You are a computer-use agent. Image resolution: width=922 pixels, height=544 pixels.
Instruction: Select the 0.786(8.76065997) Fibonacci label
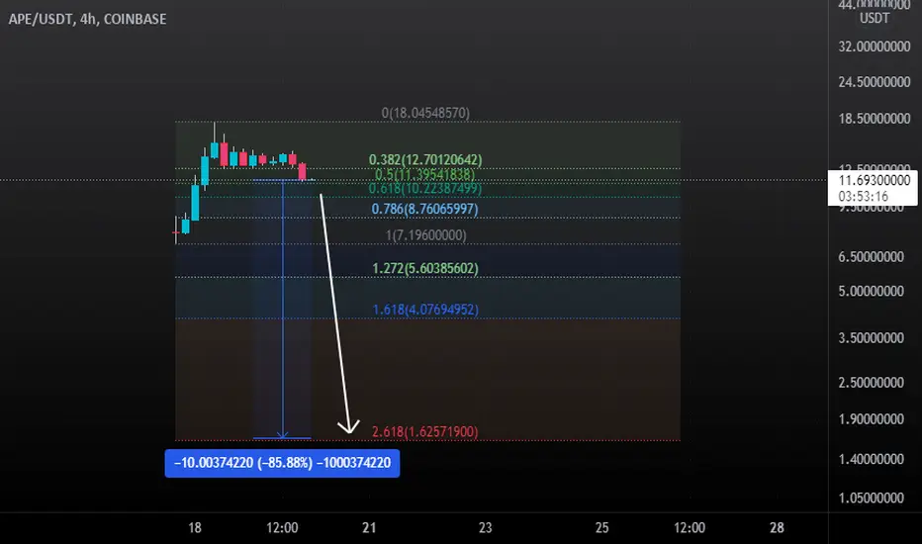point(424,209)
